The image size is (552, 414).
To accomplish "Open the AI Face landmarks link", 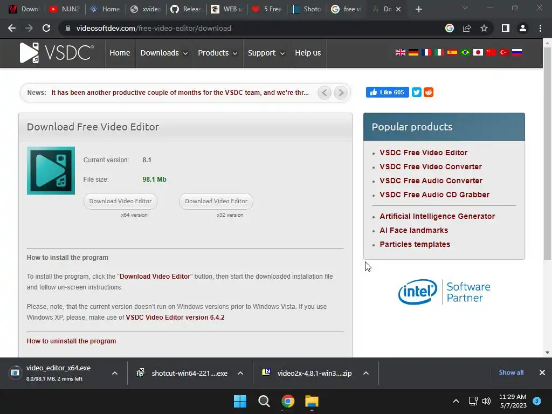I will point(413,230).
